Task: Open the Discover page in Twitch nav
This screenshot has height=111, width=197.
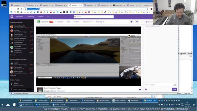Action: click(x=19, y=17)
